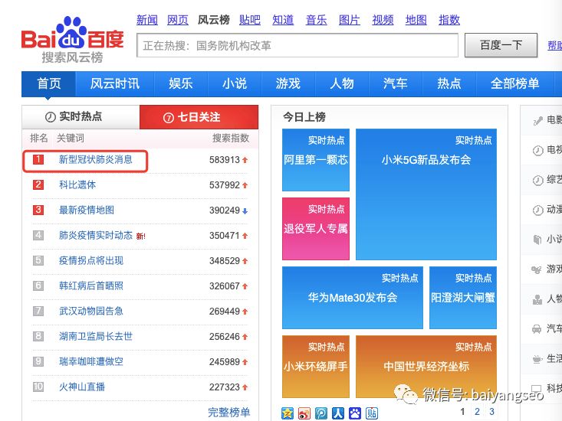Open the 韩红病后首晒照 keyword
This screenshot has width=562, height=421.
pos(91,286)
